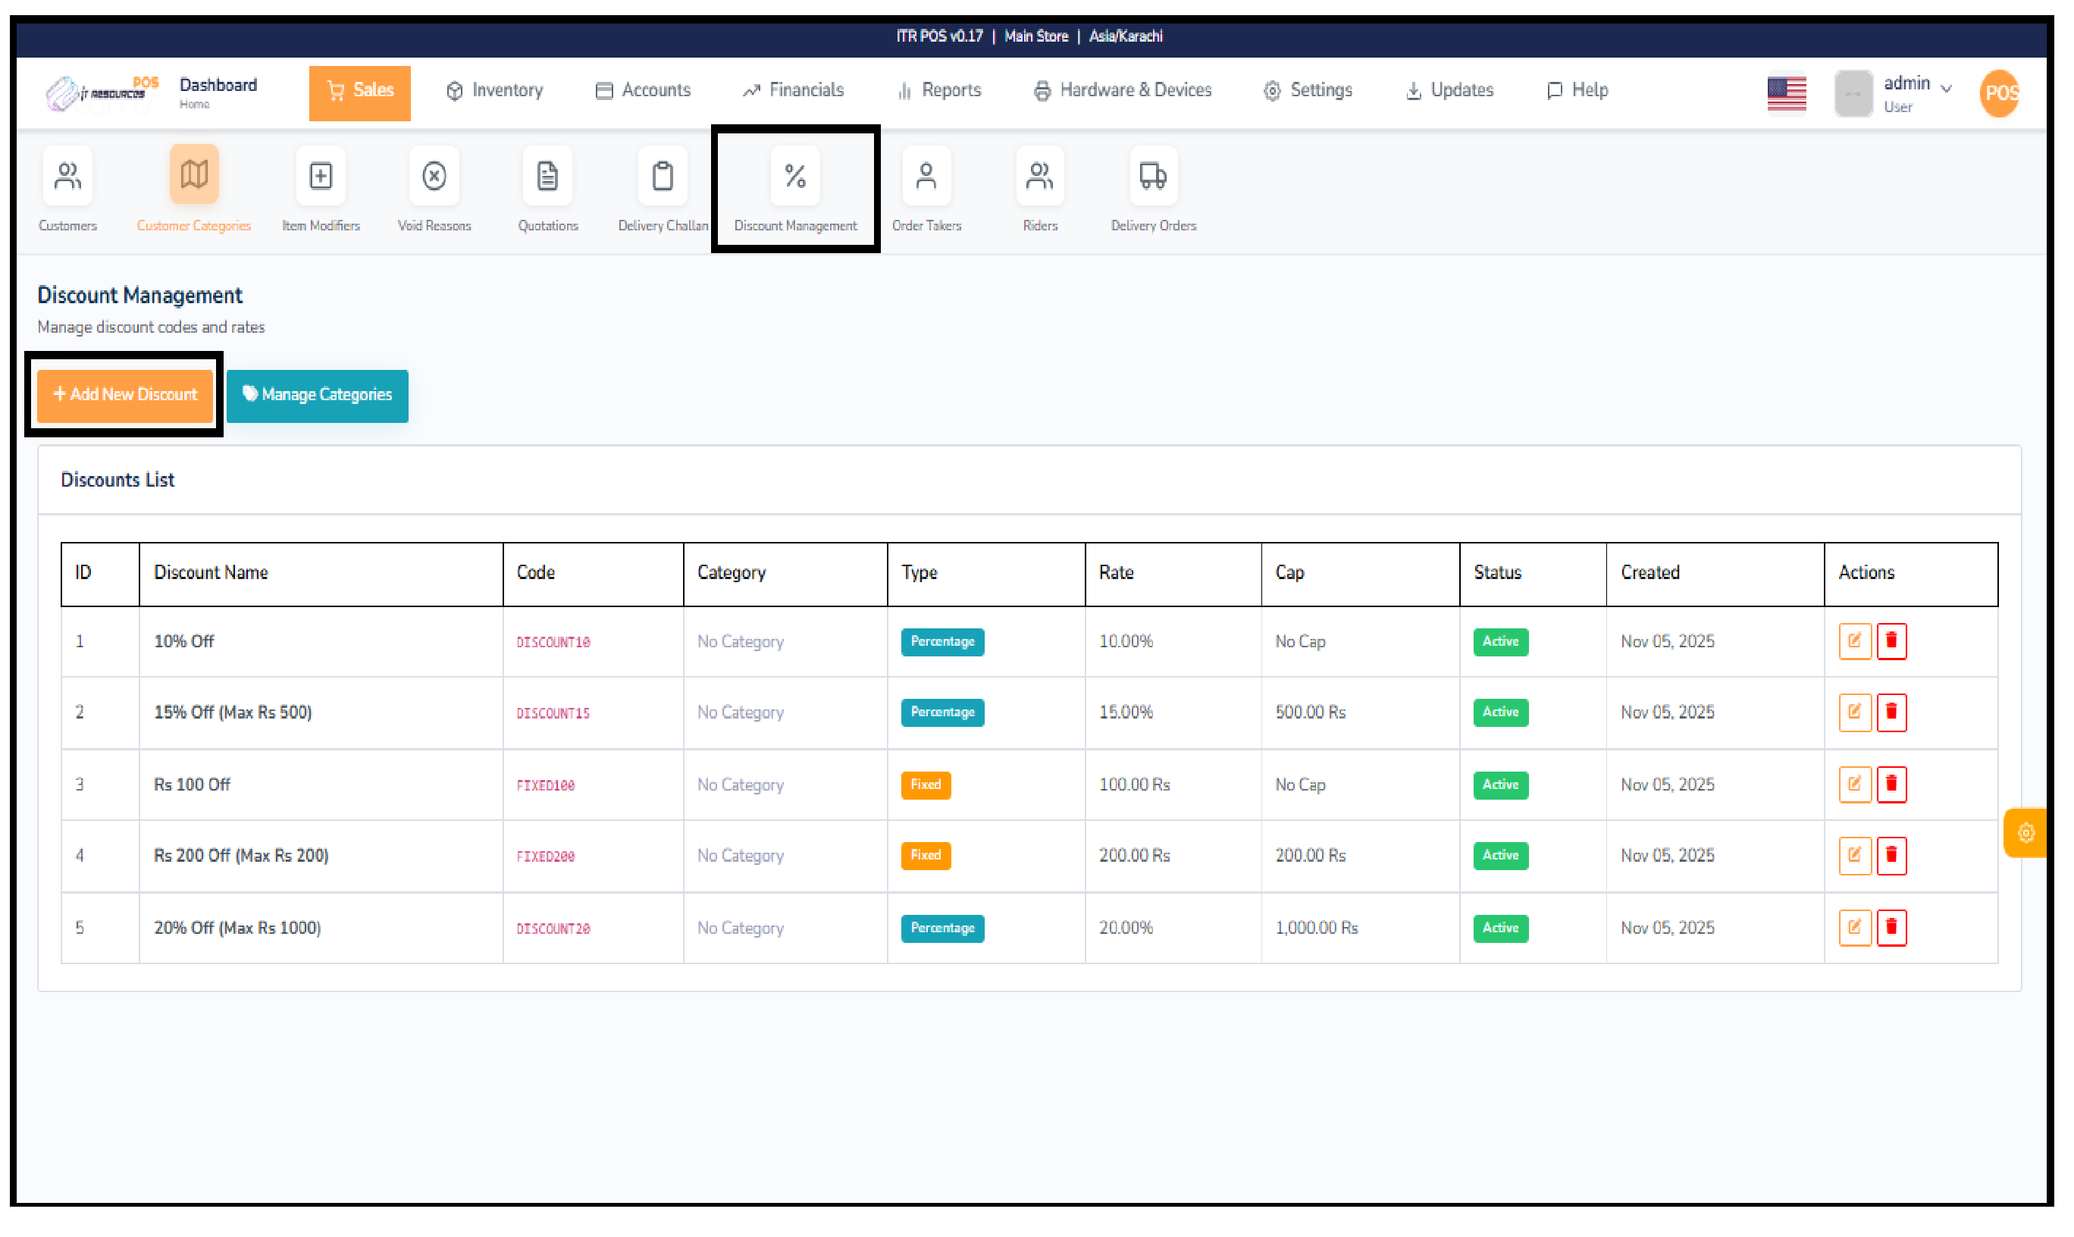Open Manage Categories

pyautogui.click(x=317, y=394)
